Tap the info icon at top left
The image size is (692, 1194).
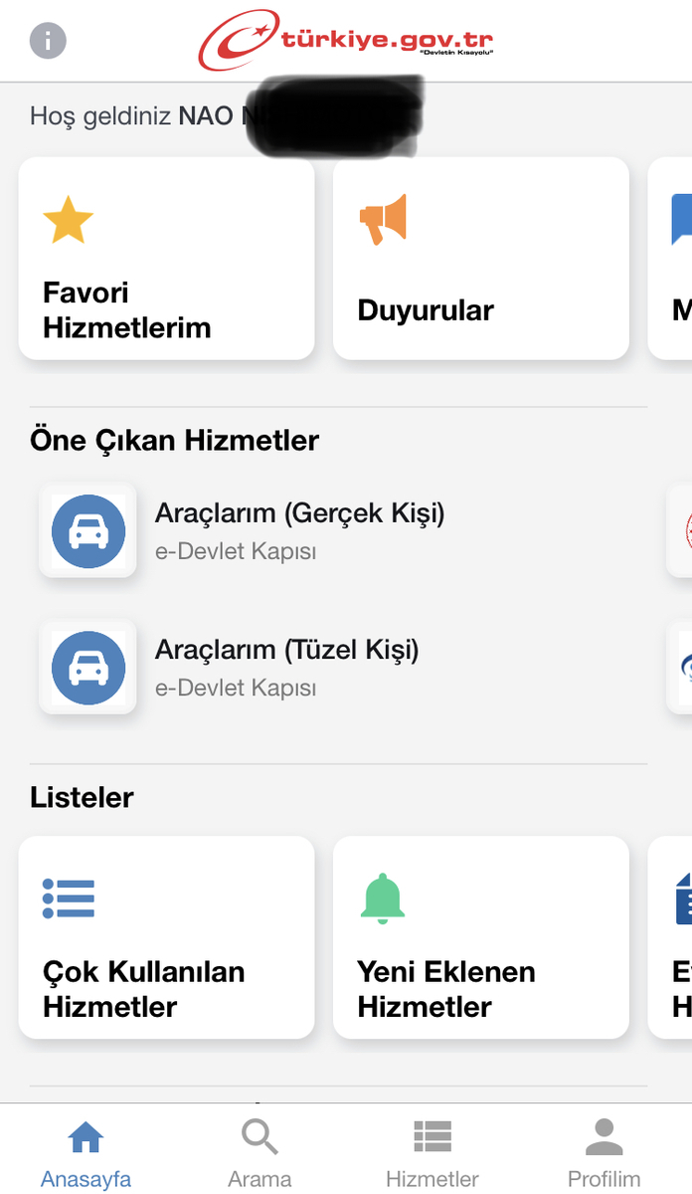click(48, 41)
